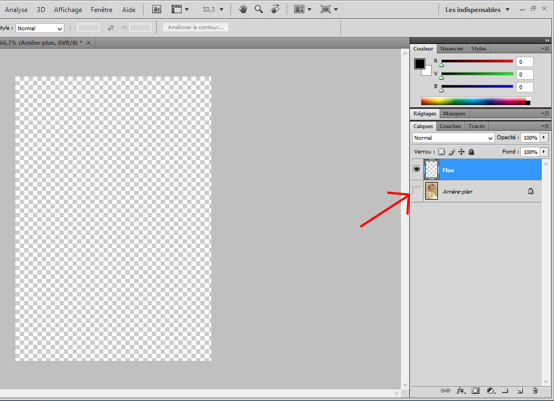This screenshot has width=554, height=401.
Task: Show the Arrière-plan layer visibility
Action: point(416,191)
